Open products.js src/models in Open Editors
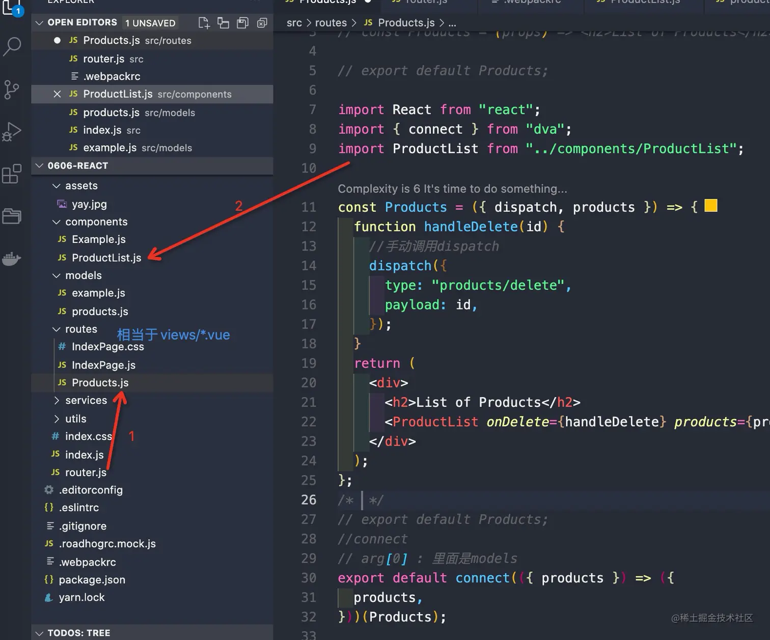This screenshot has height=640, width=770. (x=152, y=113)
